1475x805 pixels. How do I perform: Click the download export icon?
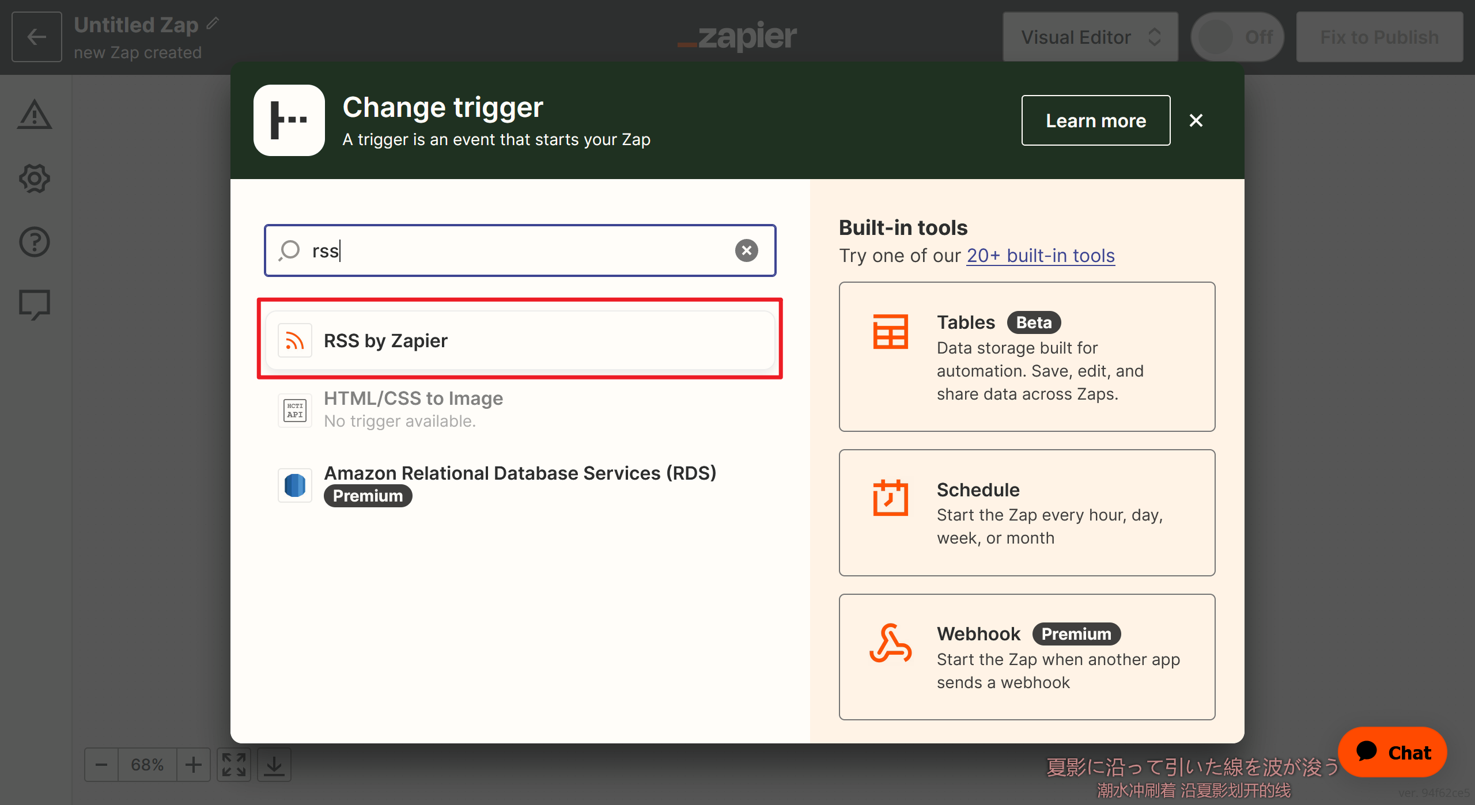274,765
